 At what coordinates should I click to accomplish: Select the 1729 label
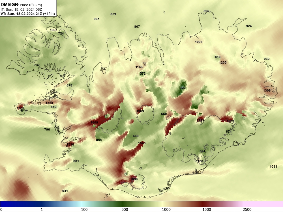(x=200, y=120)
